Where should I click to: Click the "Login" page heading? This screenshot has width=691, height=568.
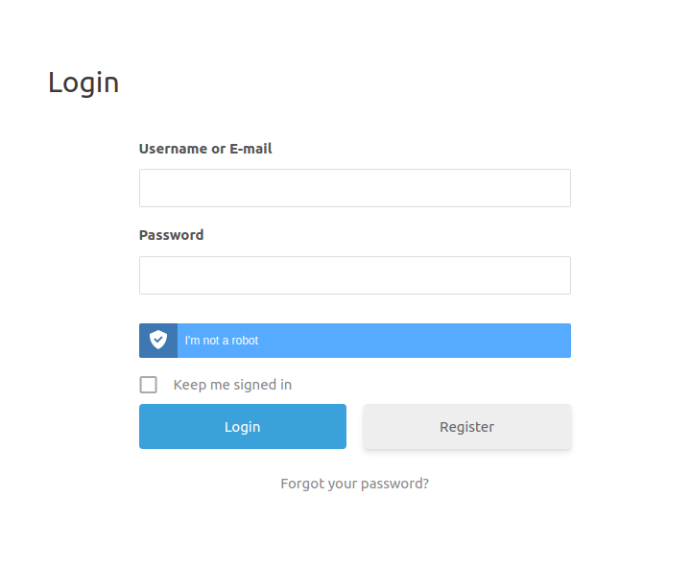click(83, 83)
